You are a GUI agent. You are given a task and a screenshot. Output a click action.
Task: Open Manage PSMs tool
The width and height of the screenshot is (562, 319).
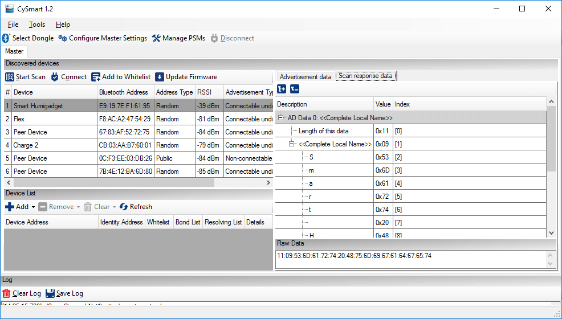pos(178,38)
